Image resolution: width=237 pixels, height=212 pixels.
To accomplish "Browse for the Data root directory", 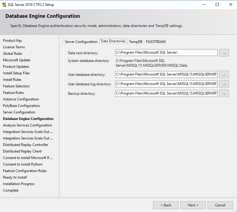I will pos(224,53).
